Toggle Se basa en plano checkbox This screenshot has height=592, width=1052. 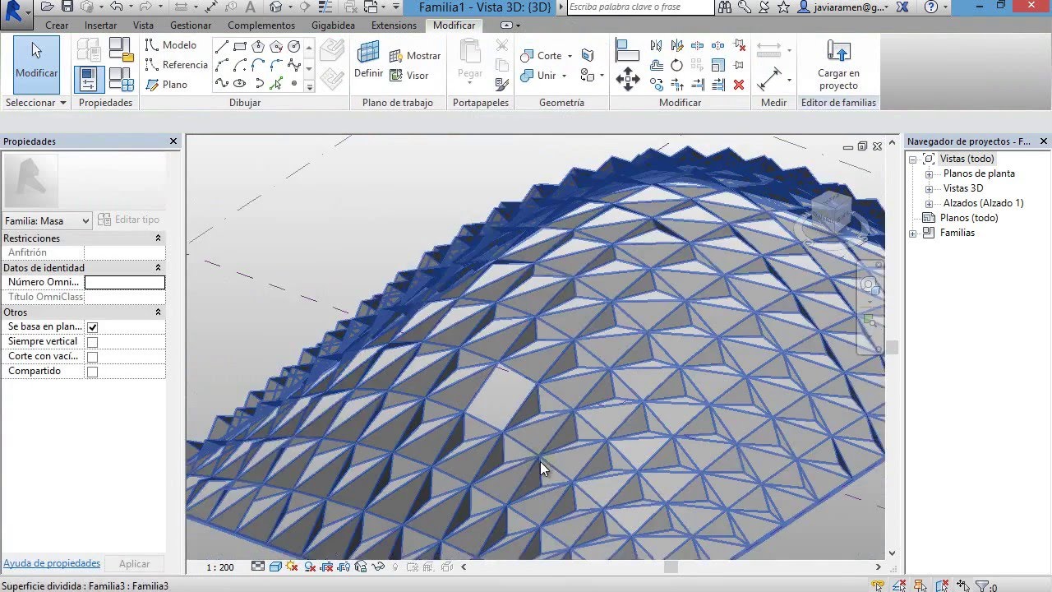coord(92,327)
